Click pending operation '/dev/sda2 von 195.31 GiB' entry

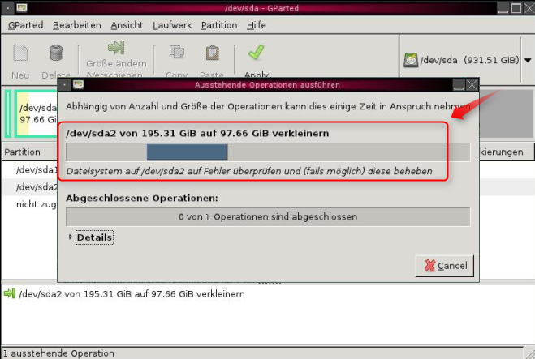point(132,294)
